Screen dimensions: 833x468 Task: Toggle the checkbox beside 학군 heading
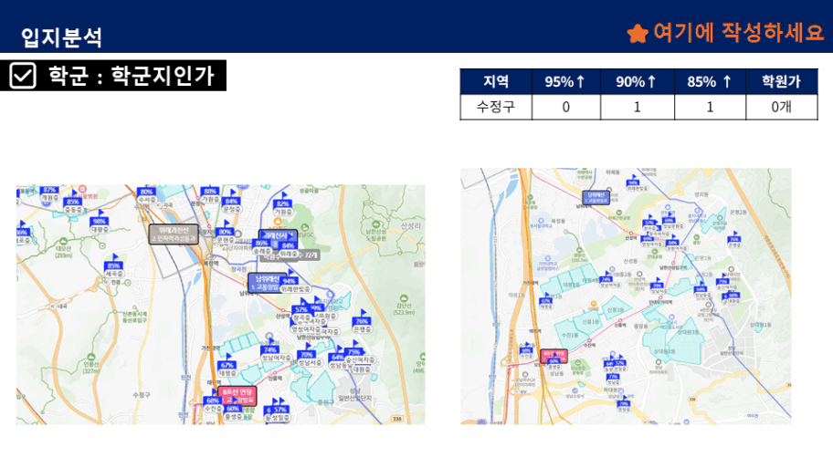tap(23, 76)
